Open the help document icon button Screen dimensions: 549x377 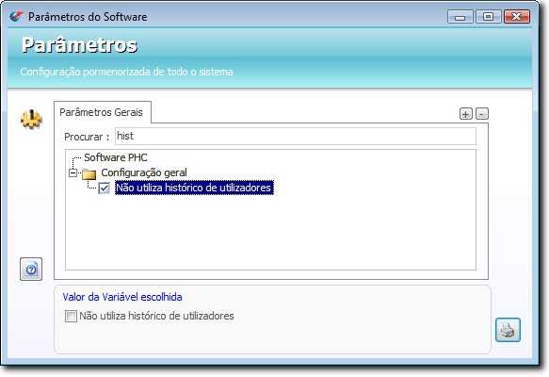pyautogui.click(x=31, y=270)
